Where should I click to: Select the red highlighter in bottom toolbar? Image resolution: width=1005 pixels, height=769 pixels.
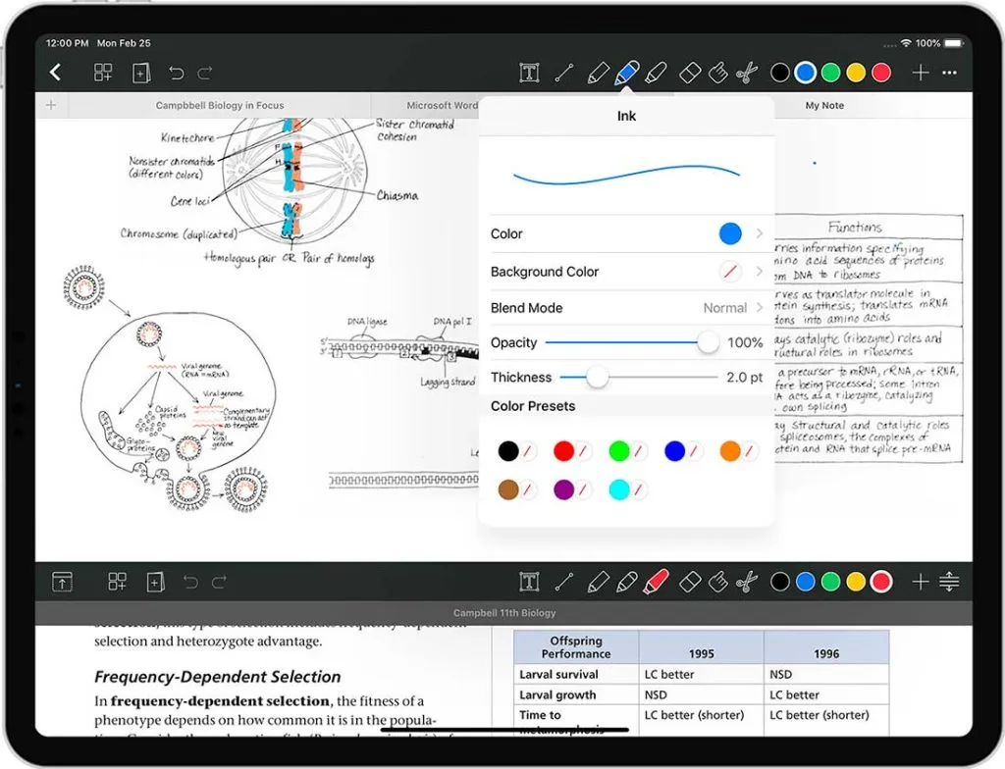point(656,582)
